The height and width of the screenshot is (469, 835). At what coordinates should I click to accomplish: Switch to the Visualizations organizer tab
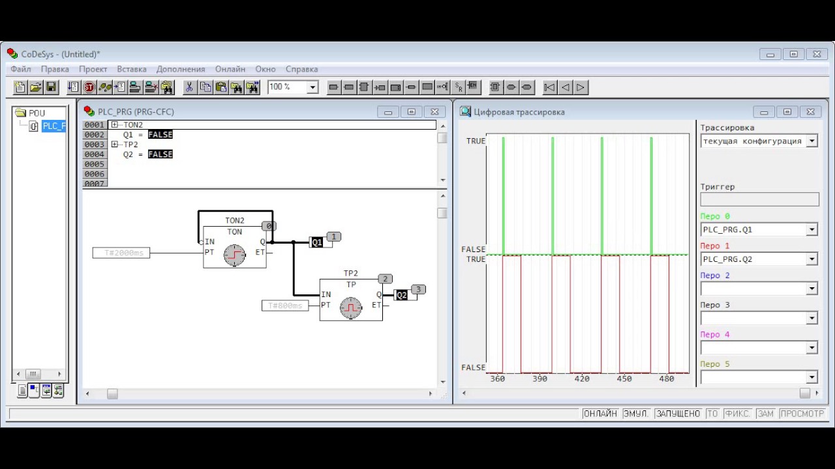click(46, 391)
